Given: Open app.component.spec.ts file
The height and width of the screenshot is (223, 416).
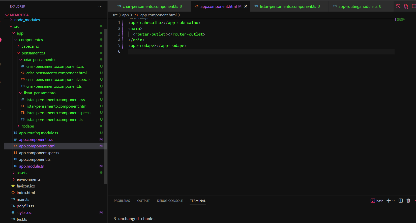Looking at the screenshot, I should [x=39, y=153].
